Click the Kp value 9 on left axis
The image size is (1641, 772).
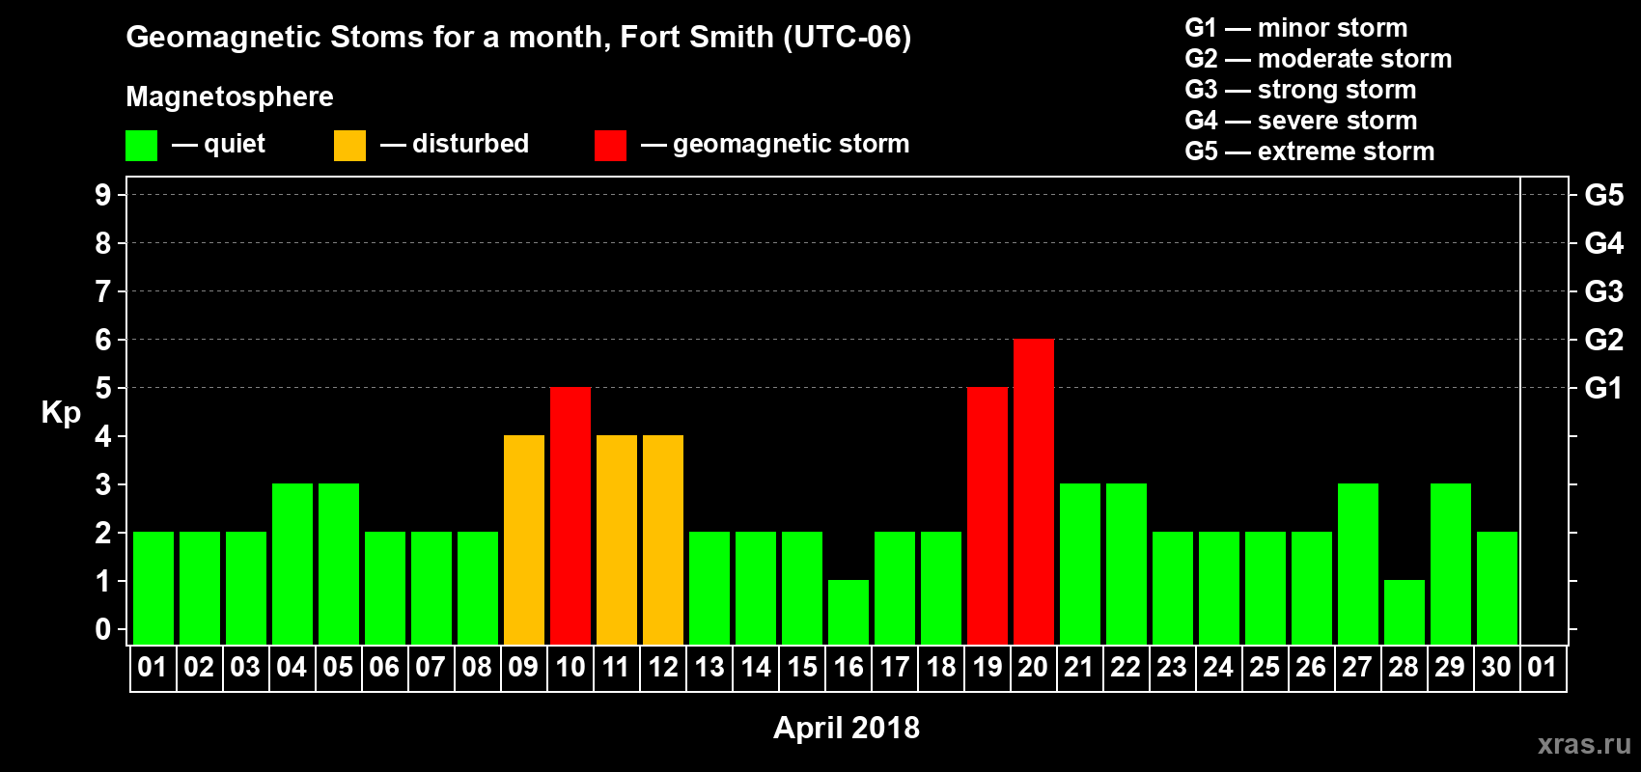click(103, 195)
